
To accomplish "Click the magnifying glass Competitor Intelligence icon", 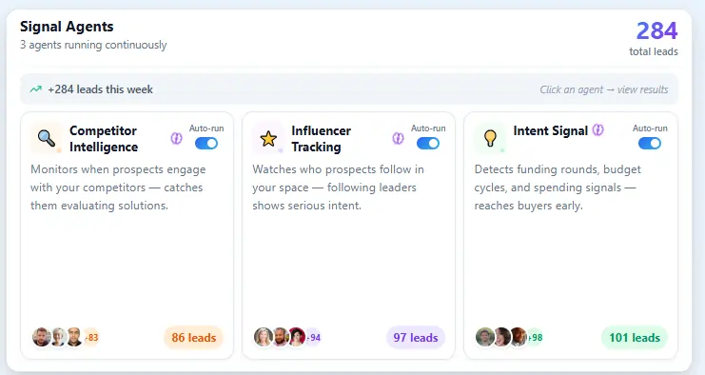I will coord(47,138).
